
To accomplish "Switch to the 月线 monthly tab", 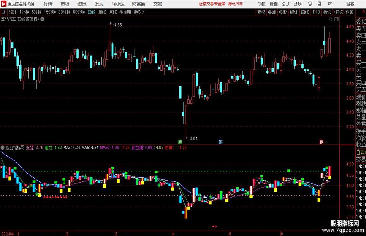I will pyautogui.click(x=113, y=12).
